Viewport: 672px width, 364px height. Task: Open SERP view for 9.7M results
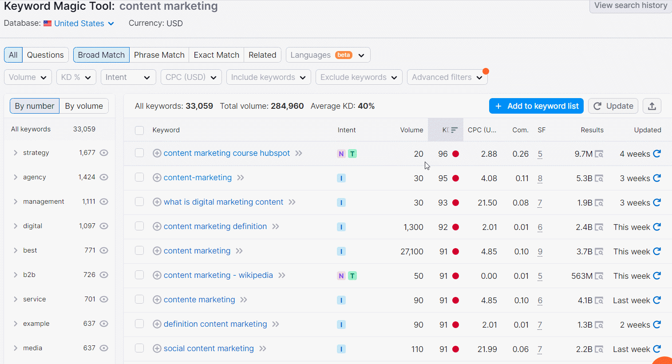point(599,154)
